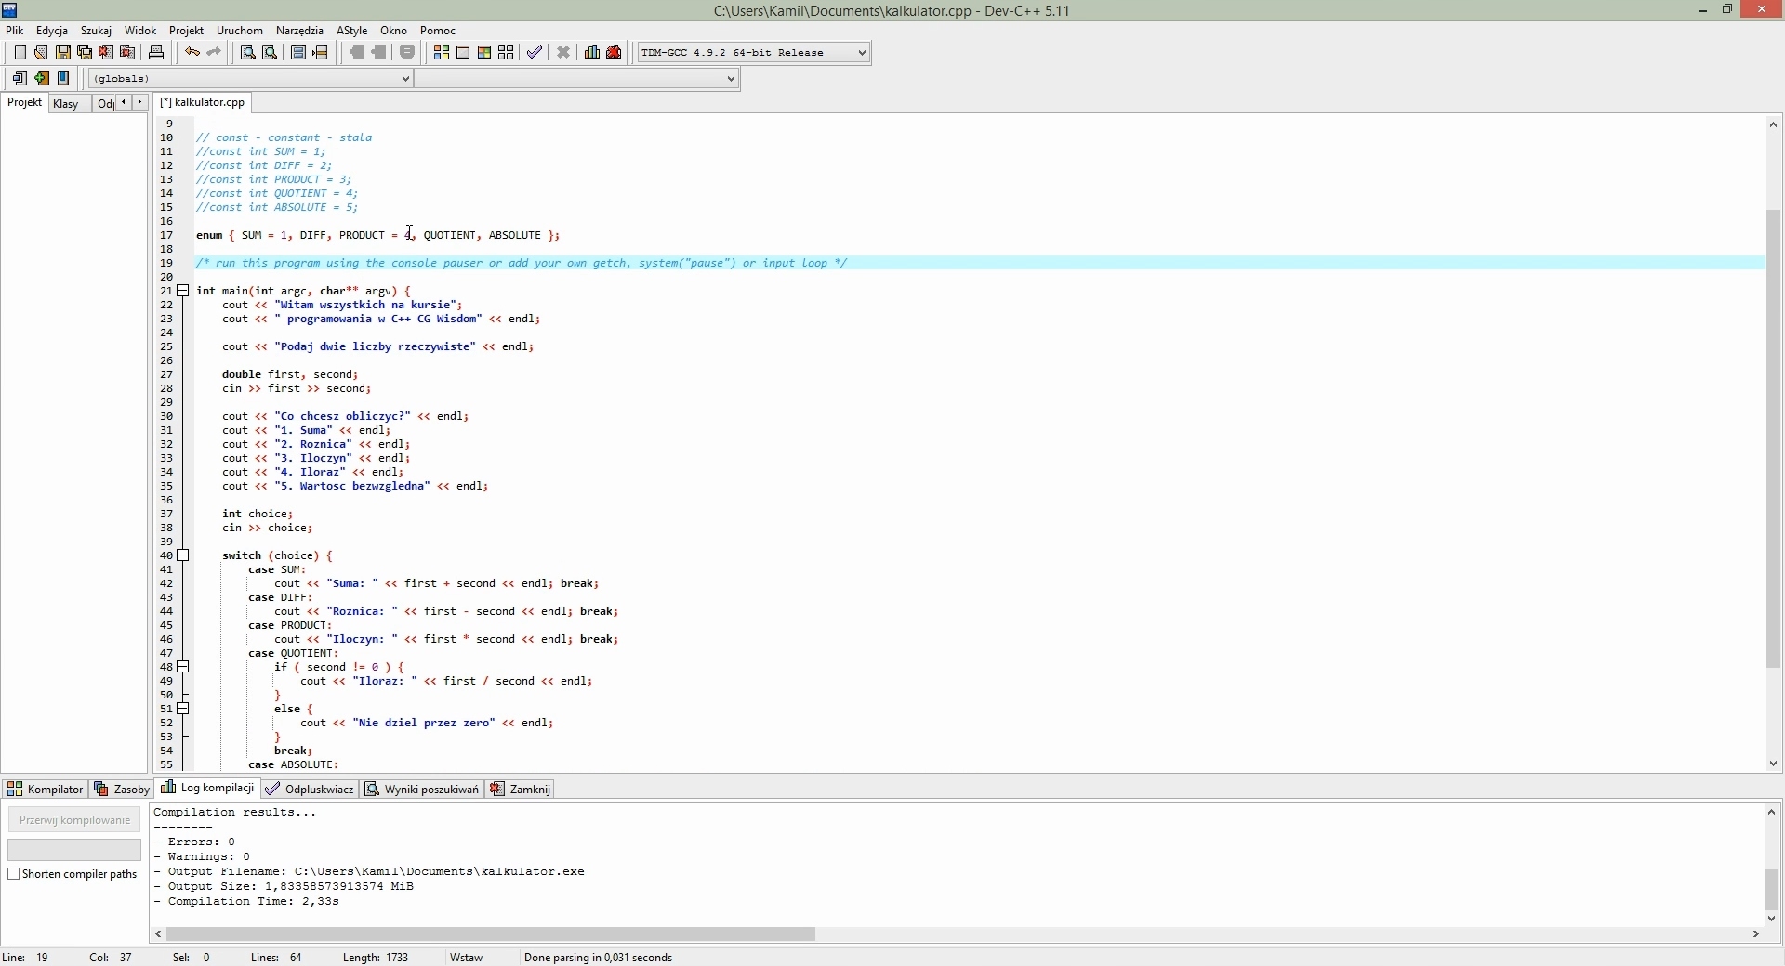Undo the last edit via toolbar

(192, 53)
